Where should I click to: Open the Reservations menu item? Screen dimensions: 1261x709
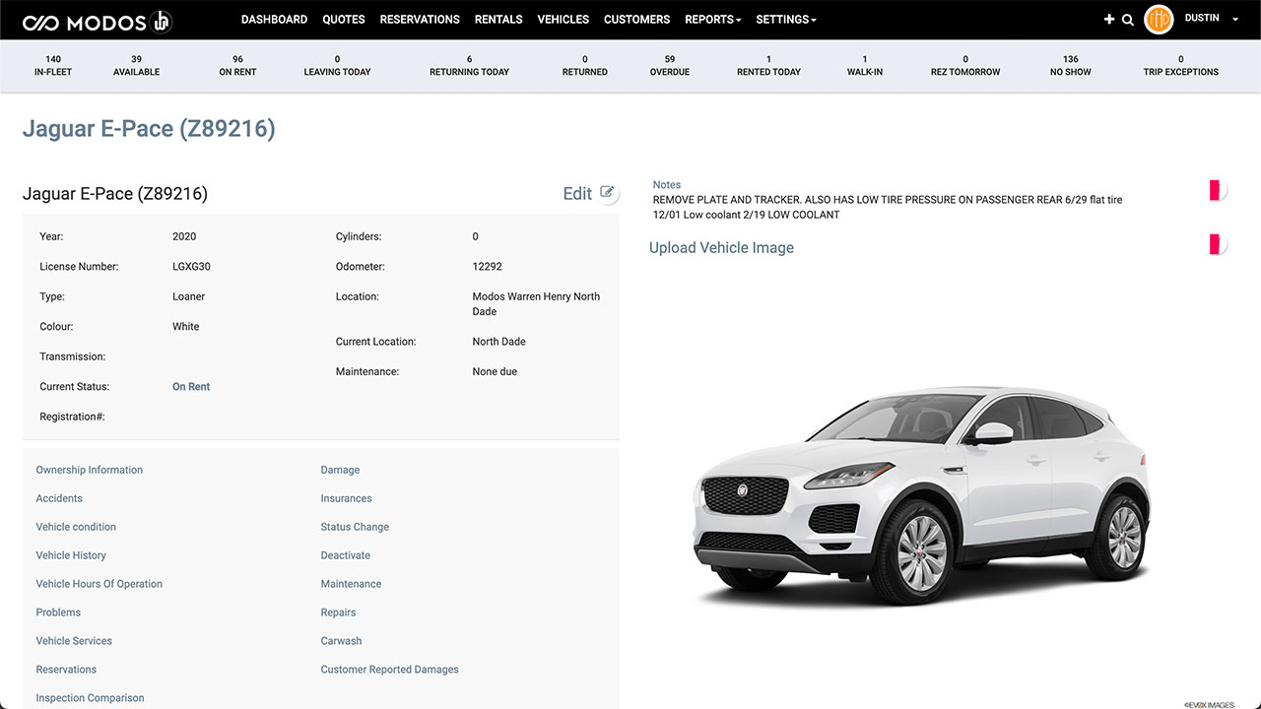(420, 20)
